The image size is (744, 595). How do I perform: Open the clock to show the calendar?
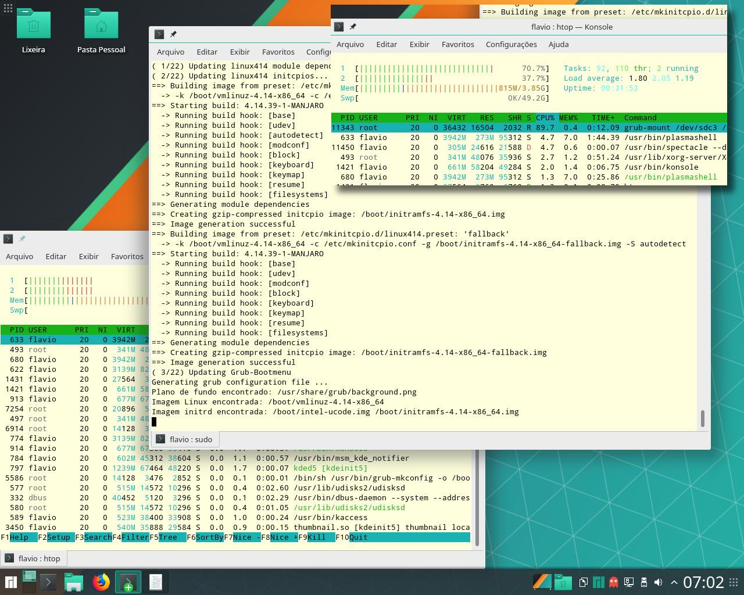point(704,582)
